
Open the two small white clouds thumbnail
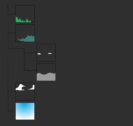click(x=46, y=53)
